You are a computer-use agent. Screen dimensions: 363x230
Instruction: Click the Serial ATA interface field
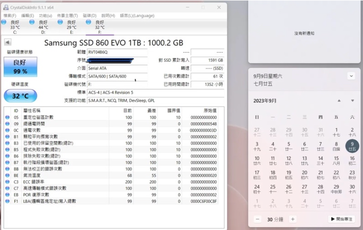pyautogui.click(x=117, y=68)
